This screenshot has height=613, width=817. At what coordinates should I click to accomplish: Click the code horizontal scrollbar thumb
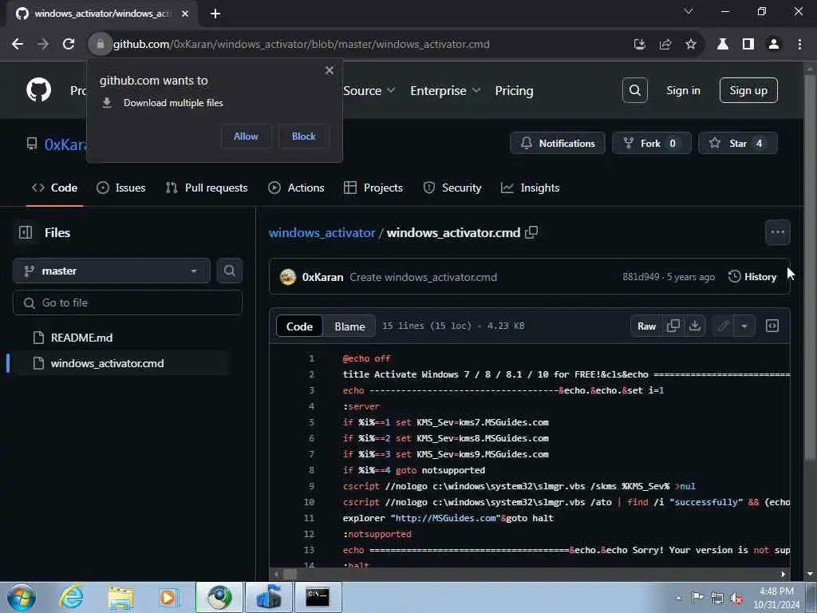click(x=290, y=575)
